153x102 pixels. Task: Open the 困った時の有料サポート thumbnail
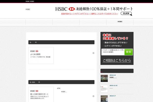point(41,94)
